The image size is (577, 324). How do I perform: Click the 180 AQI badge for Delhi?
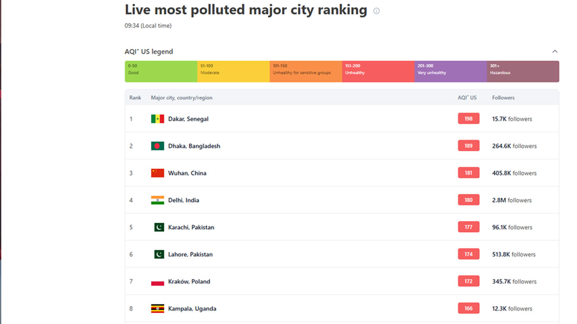tap(468, 200)
